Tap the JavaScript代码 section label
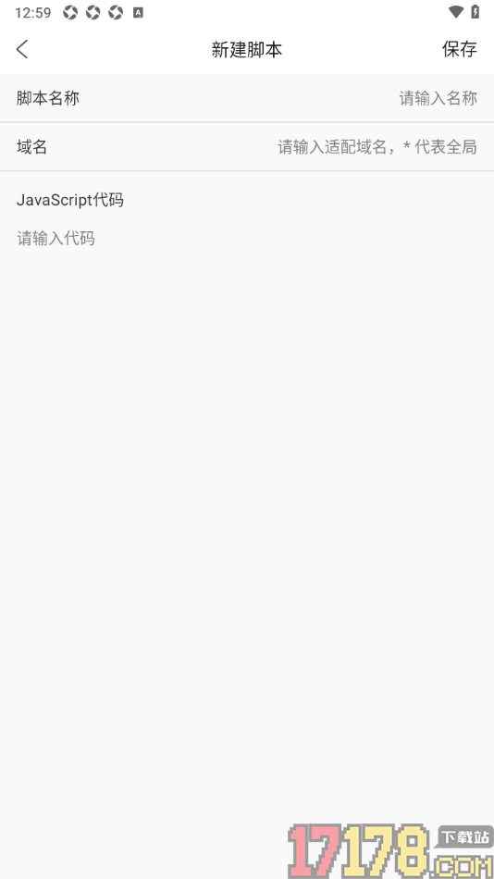 pyautogui.click(x=70, y=200)
